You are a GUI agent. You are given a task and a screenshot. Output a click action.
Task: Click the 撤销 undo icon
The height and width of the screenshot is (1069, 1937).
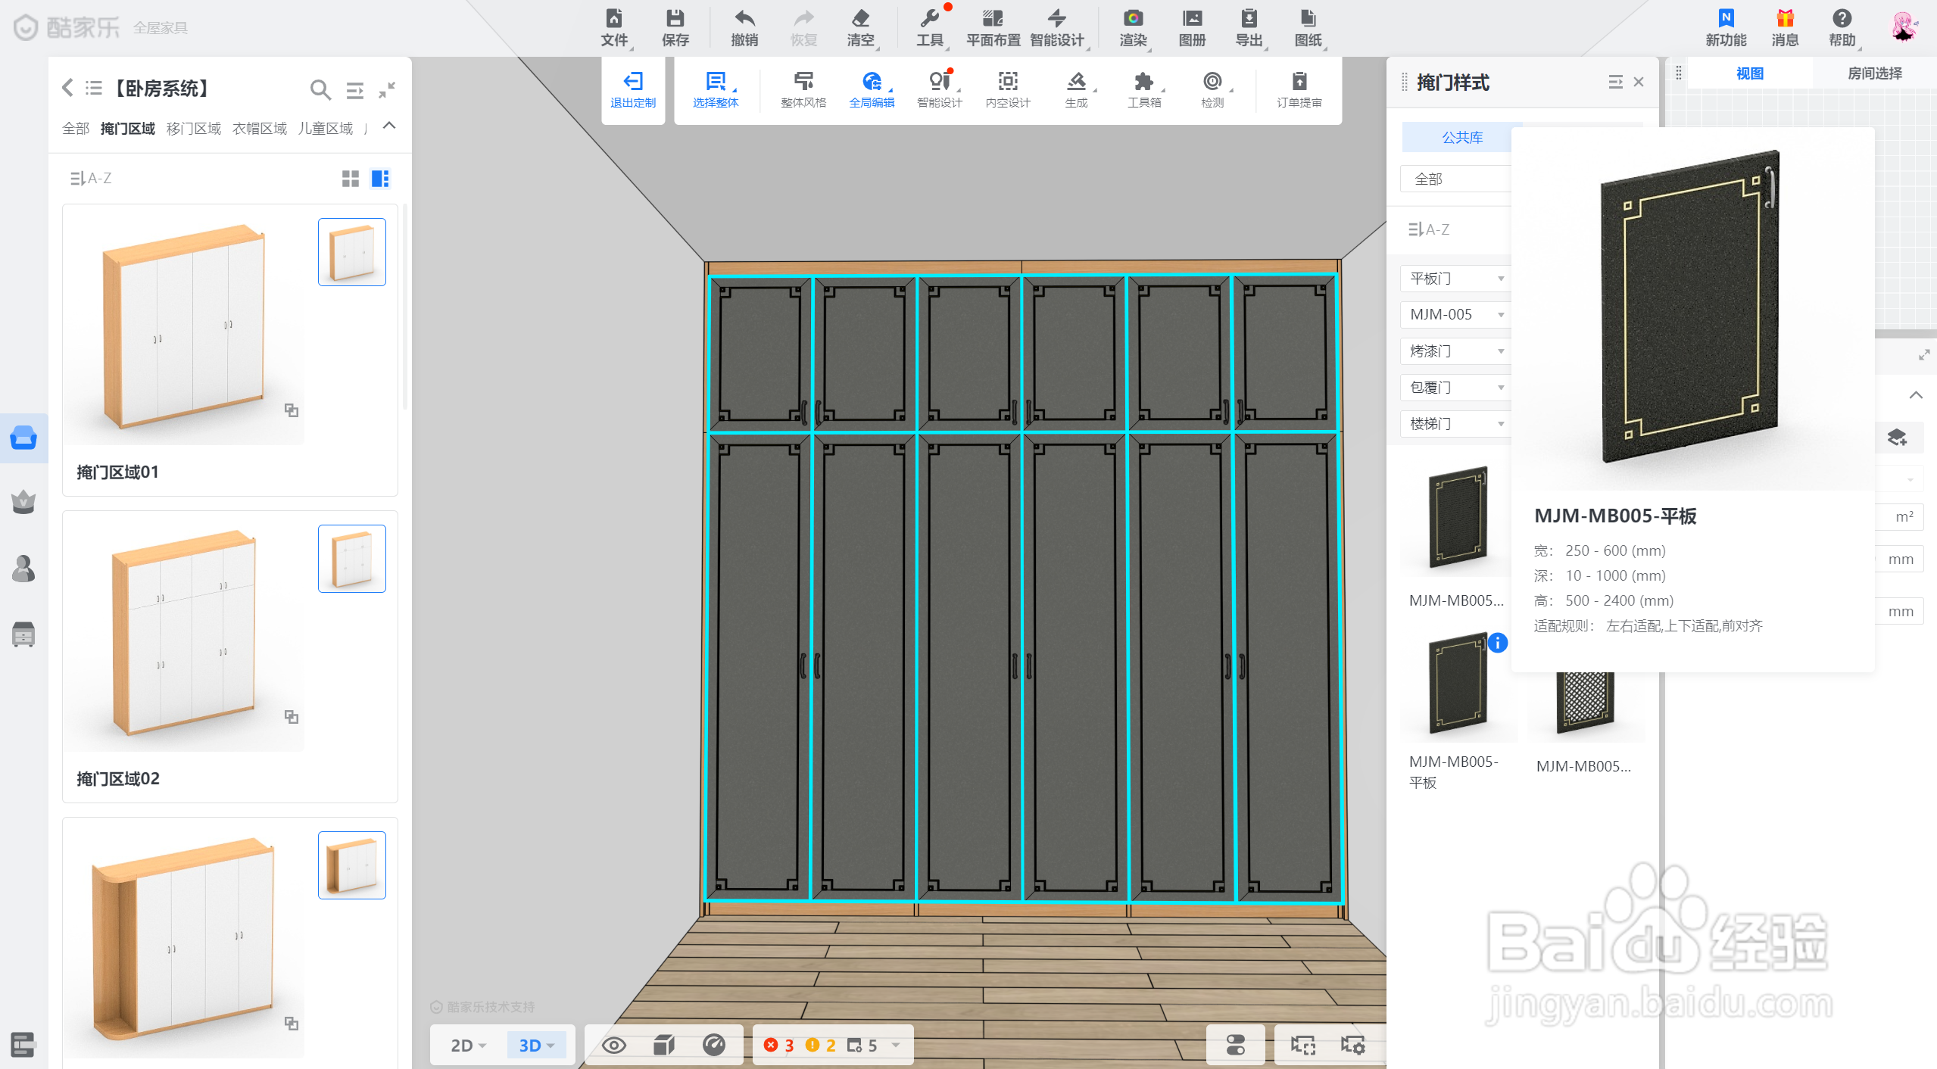744,27
